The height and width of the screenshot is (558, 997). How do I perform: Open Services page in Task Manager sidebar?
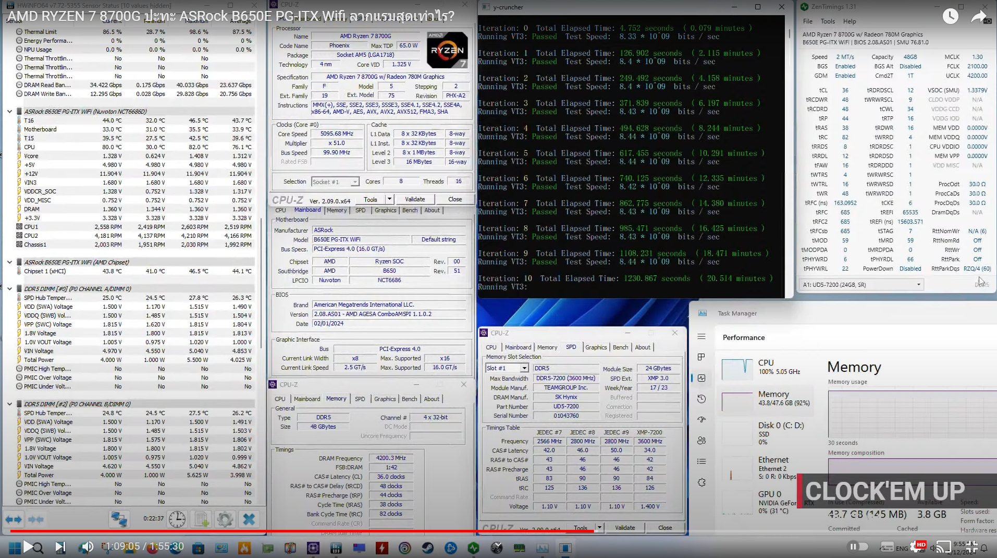[x=701, y=482]
